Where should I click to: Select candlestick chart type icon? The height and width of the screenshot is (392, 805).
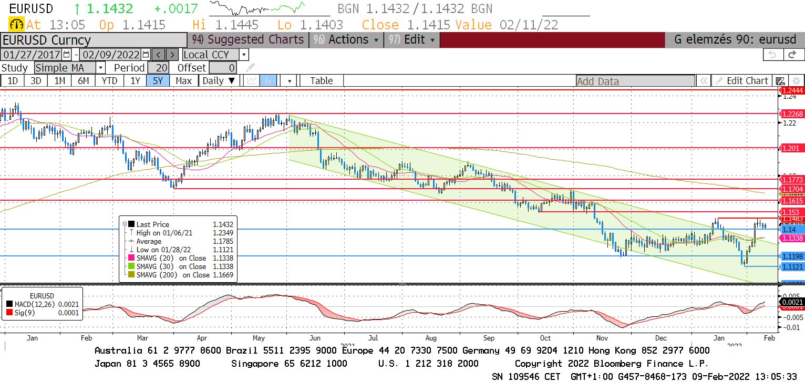(268, 80)
